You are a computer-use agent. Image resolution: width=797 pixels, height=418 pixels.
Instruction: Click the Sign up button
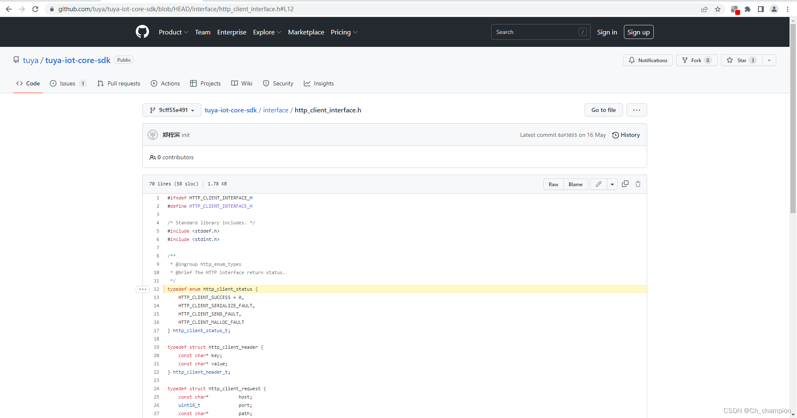pyautogui.click(x=638, y=32)
